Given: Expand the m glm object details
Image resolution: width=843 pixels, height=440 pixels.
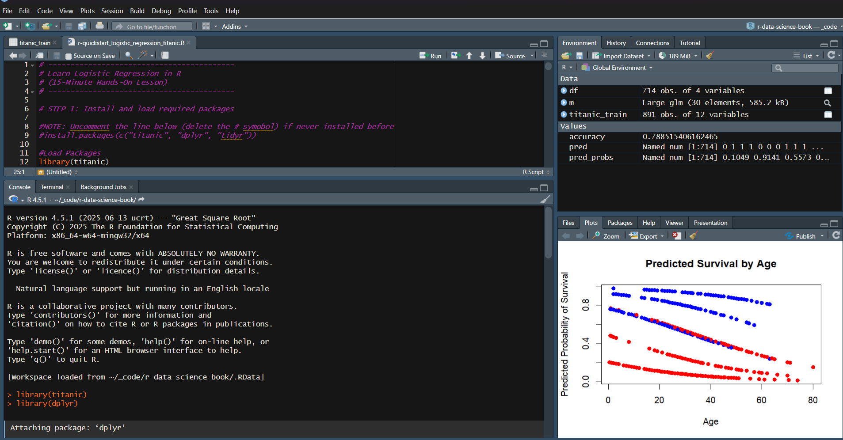Looking at the screenshot, I should (564, 102).
